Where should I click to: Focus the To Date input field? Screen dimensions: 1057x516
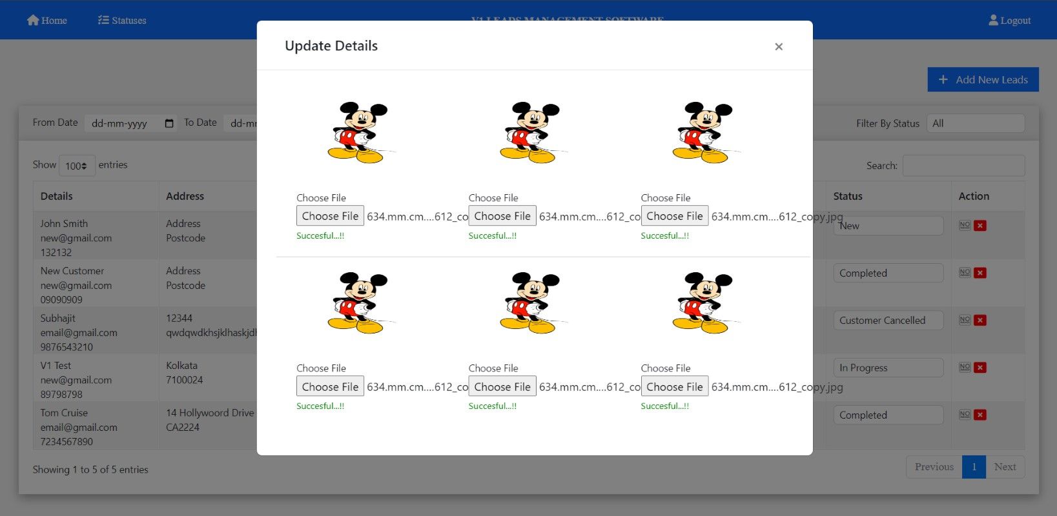click(240, 123)
